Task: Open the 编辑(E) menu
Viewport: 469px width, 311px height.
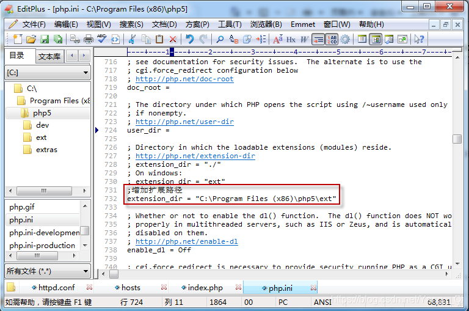Action: click(x=66, y=24)
